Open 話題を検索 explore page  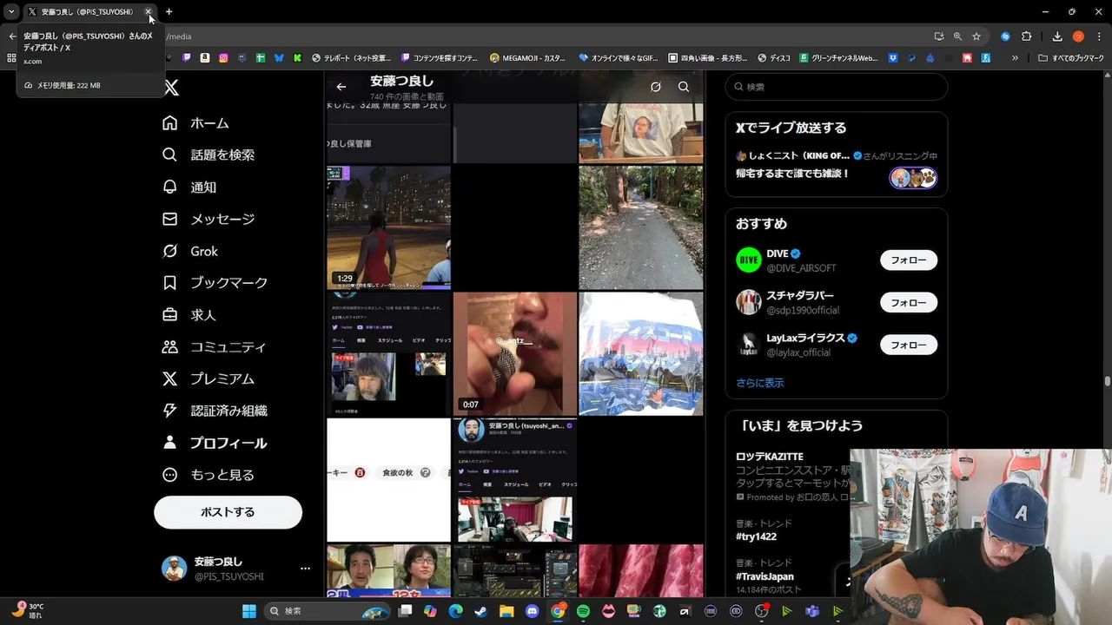[x=208, y=155]
